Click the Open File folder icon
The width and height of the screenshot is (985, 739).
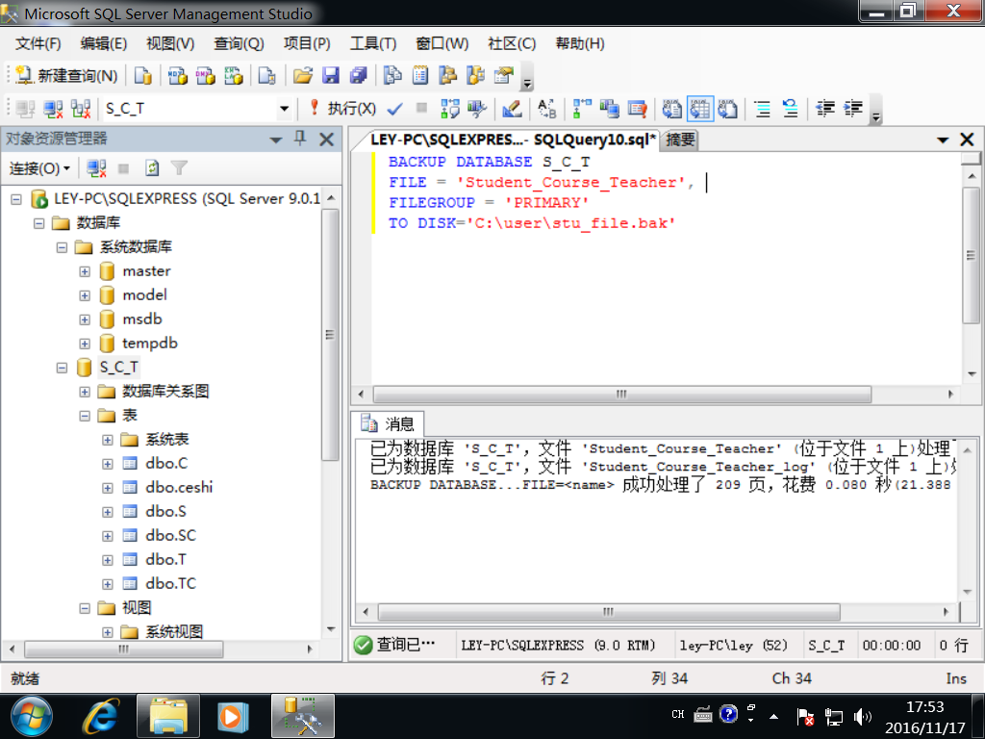tap(303, 76)
